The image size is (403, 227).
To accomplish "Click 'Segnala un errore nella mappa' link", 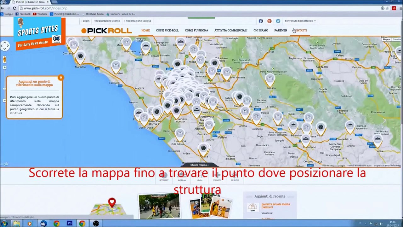I will (387, 166).
